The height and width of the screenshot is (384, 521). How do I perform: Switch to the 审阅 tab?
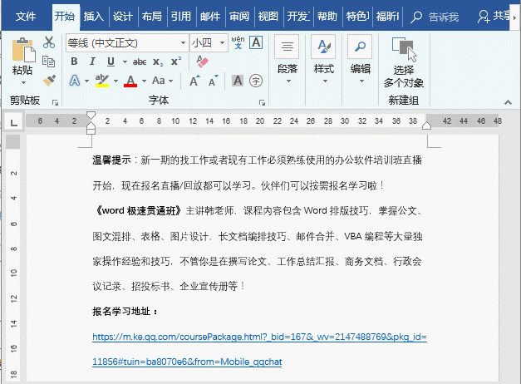(239, 17)
